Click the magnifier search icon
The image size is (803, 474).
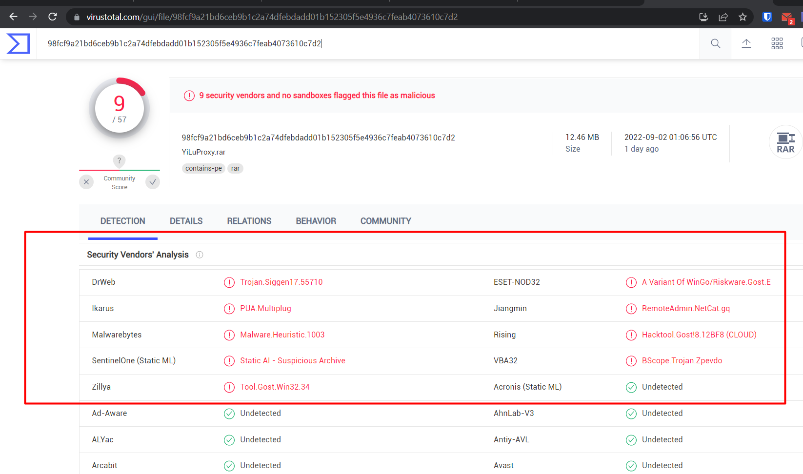click(716, 43)
